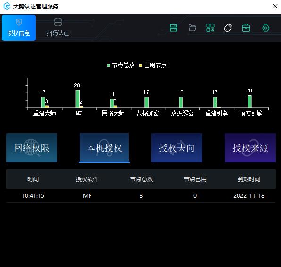Click the 授权软件 column header
Image resolution: width=281 pixels, height=267 pixels.
87,179
